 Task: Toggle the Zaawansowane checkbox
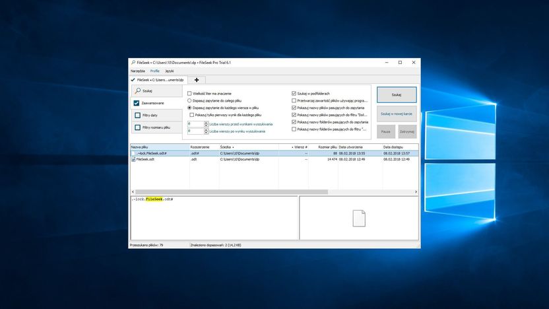point(137,103)
